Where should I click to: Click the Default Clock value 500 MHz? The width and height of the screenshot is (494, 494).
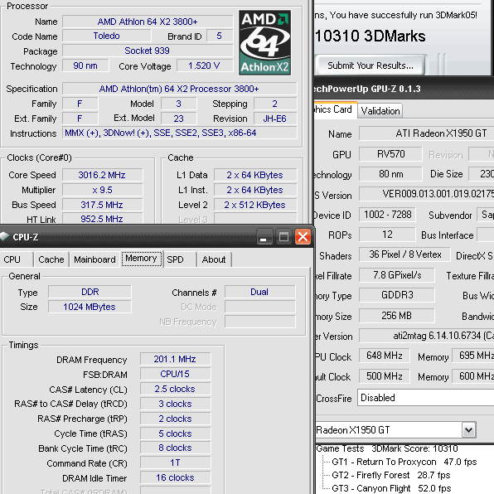(385, 376)
